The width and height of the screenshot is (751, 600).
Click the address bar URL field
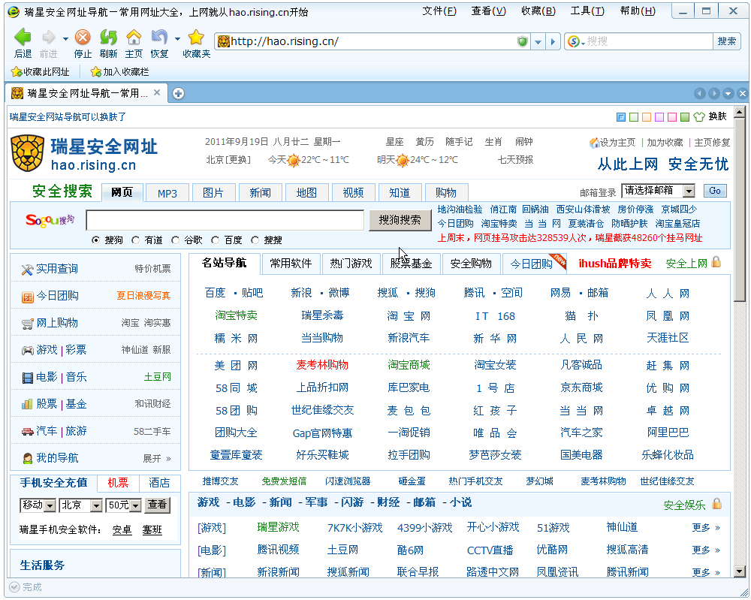pyautogui.click(x=372, y=41)
